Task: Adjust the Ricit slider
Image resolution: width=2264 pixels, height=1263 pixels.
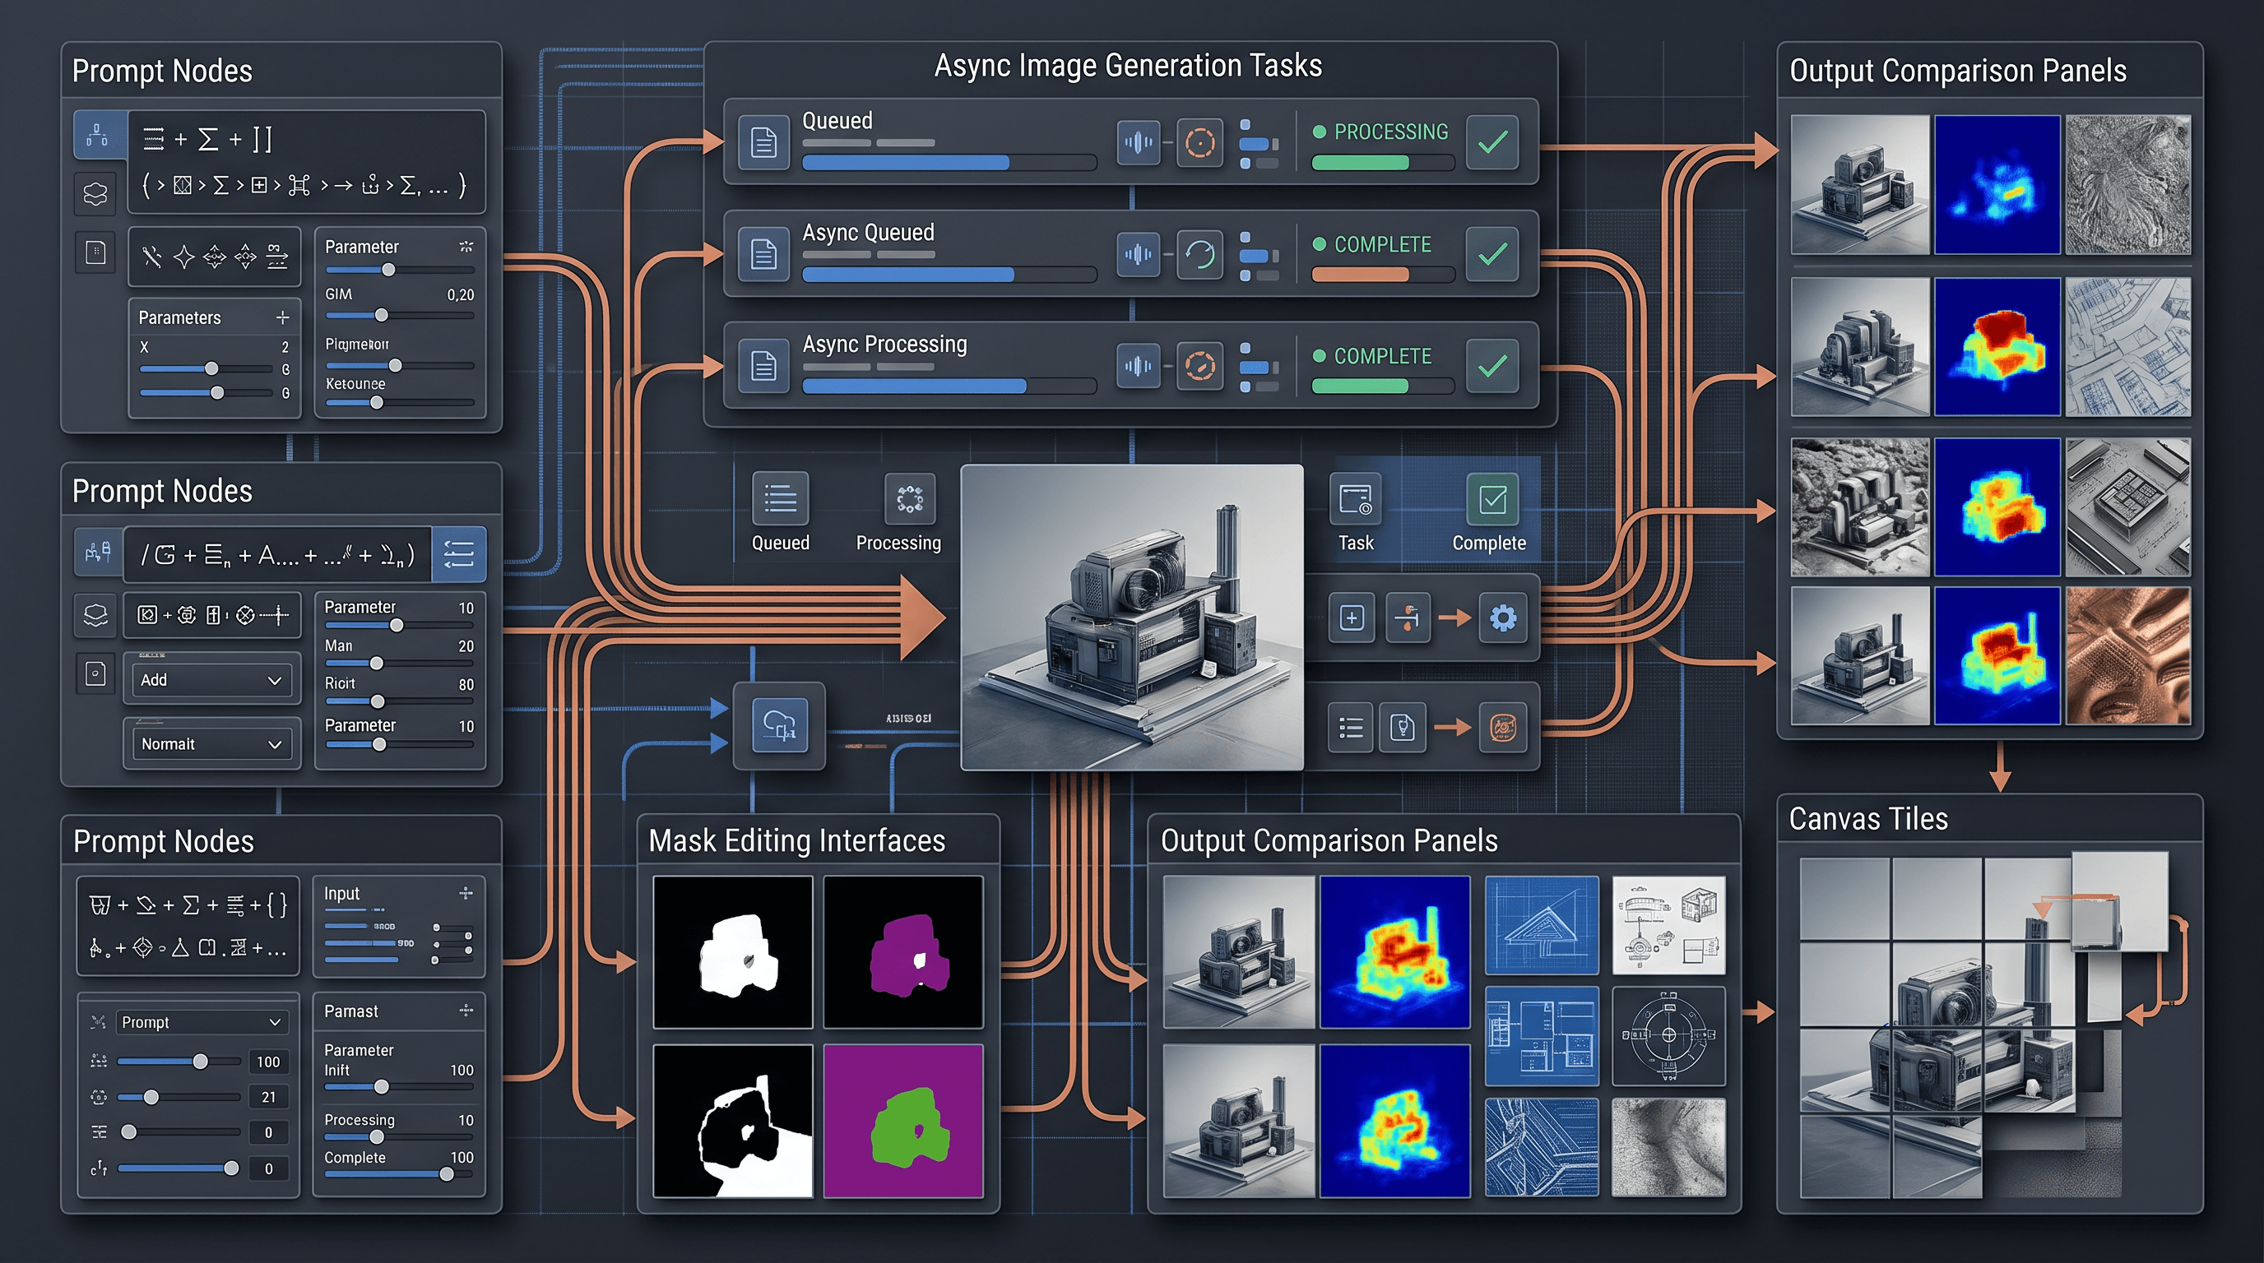Action: 399,701
